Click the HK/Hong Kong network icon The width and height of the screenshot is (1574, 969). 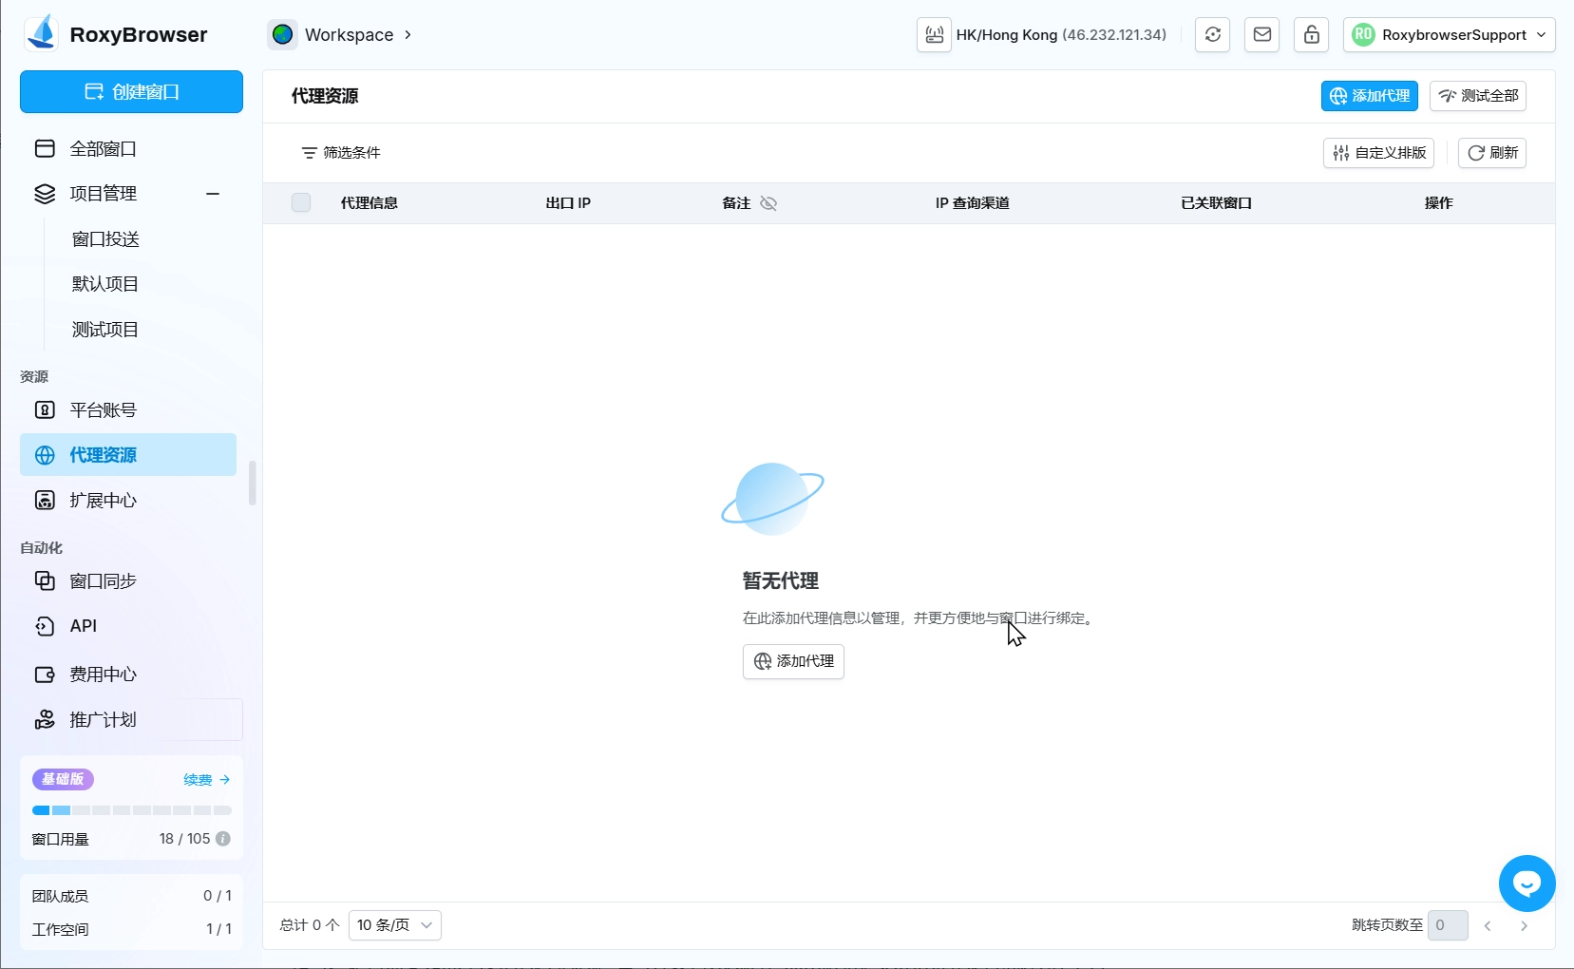point(935,35)
